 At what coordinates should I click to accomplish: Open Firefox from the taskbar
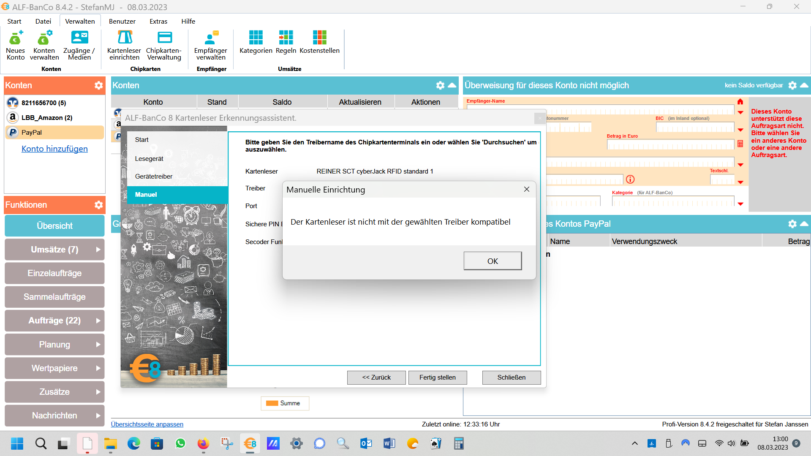203,443
